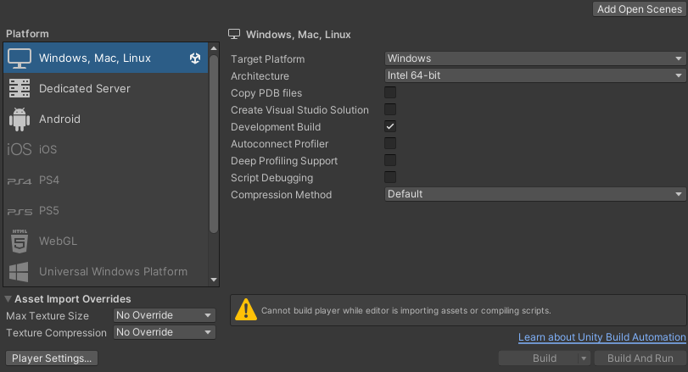Image resolution: width=688 pixels, height=372 pixels.
Task: Click the monitor icon in the settings header
Action: tap(234, 34)
